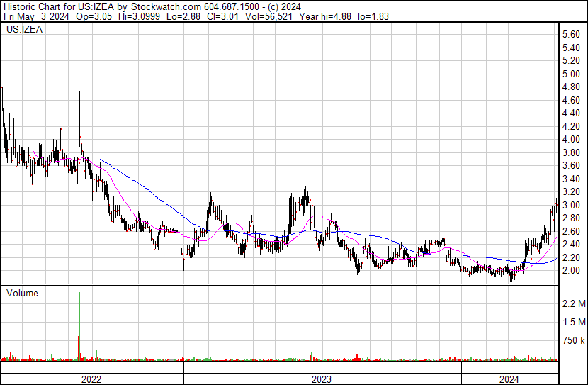Click the tall green volume spike bar
The image size is (588, 385).
pos(79,326)
